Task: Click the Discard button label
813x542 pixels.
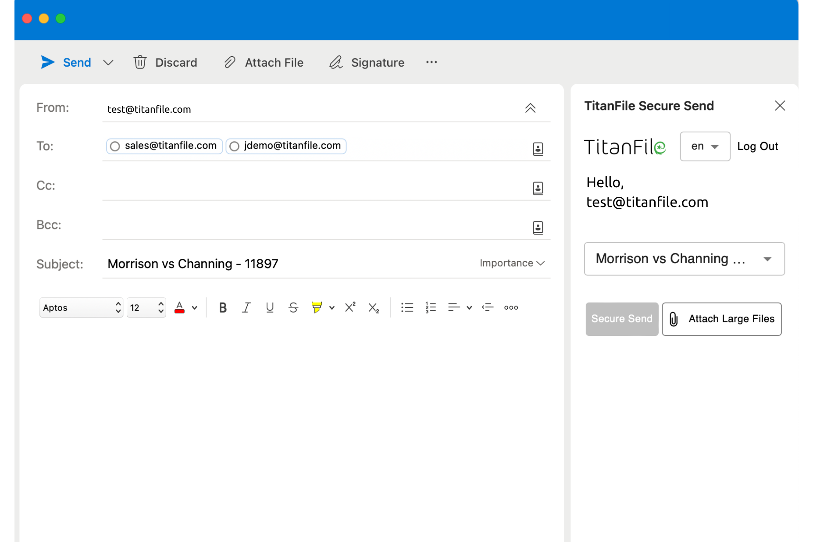Action: [x=176, y=63]
